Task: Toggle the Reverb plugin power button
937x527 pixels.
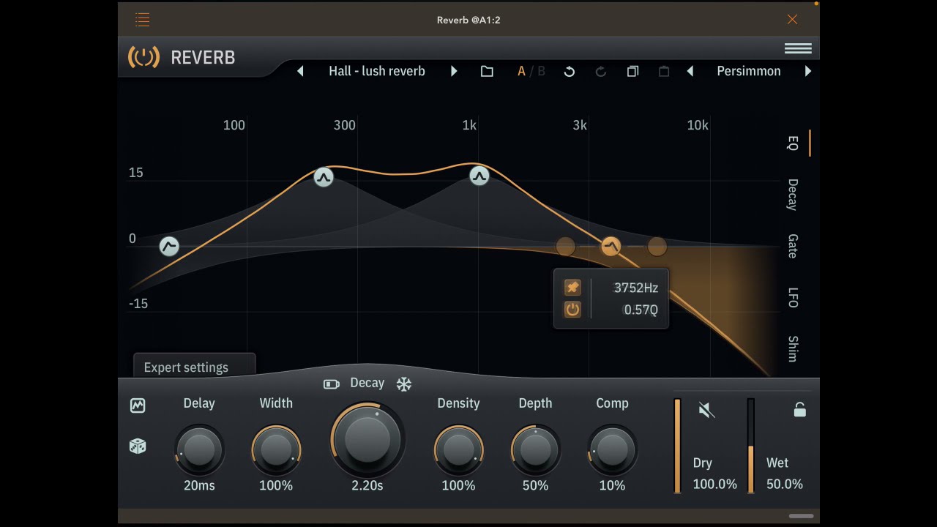Action: coord(143,57)
